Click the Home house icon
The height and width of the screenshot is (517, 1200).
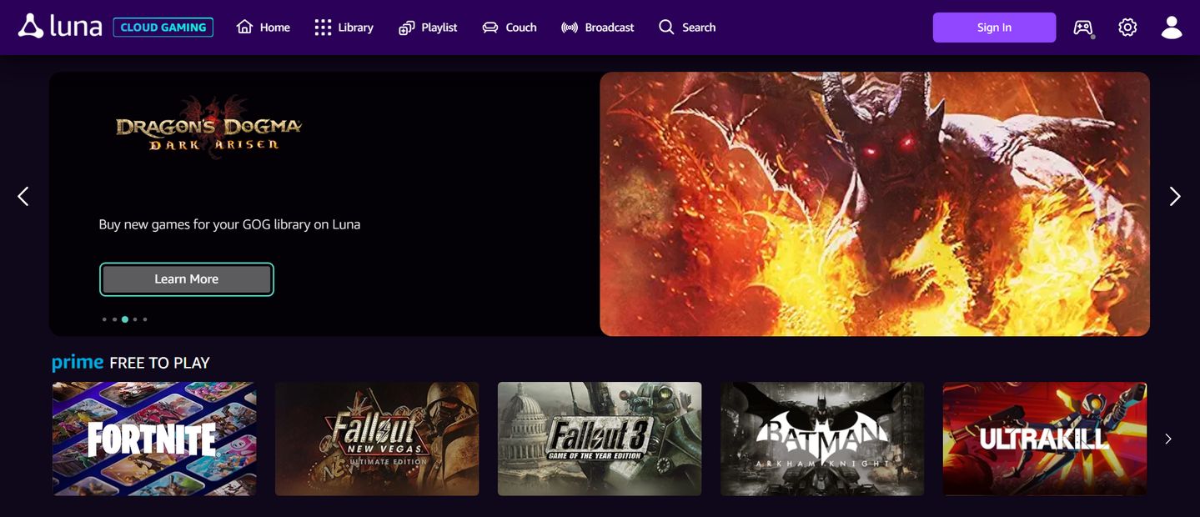(x=244, y=27)
